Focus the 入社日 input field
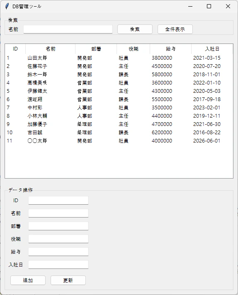238x295 pixels. coord(58,264)
